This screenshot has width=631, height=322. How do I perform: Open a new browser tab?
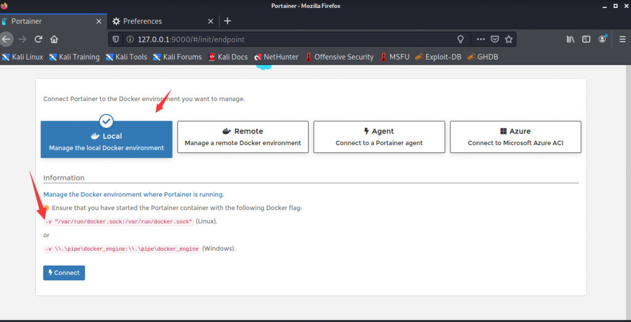pos(227,21)
